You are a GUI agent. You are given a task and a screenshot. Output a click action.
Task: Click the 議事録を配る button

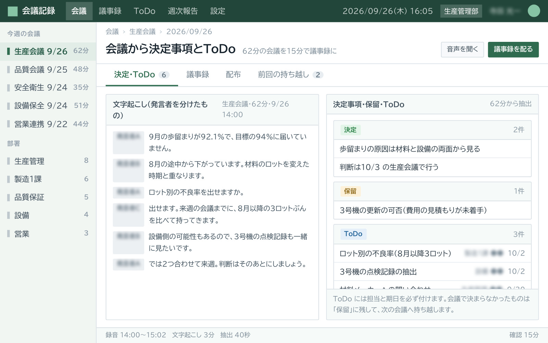coord(513,49)
